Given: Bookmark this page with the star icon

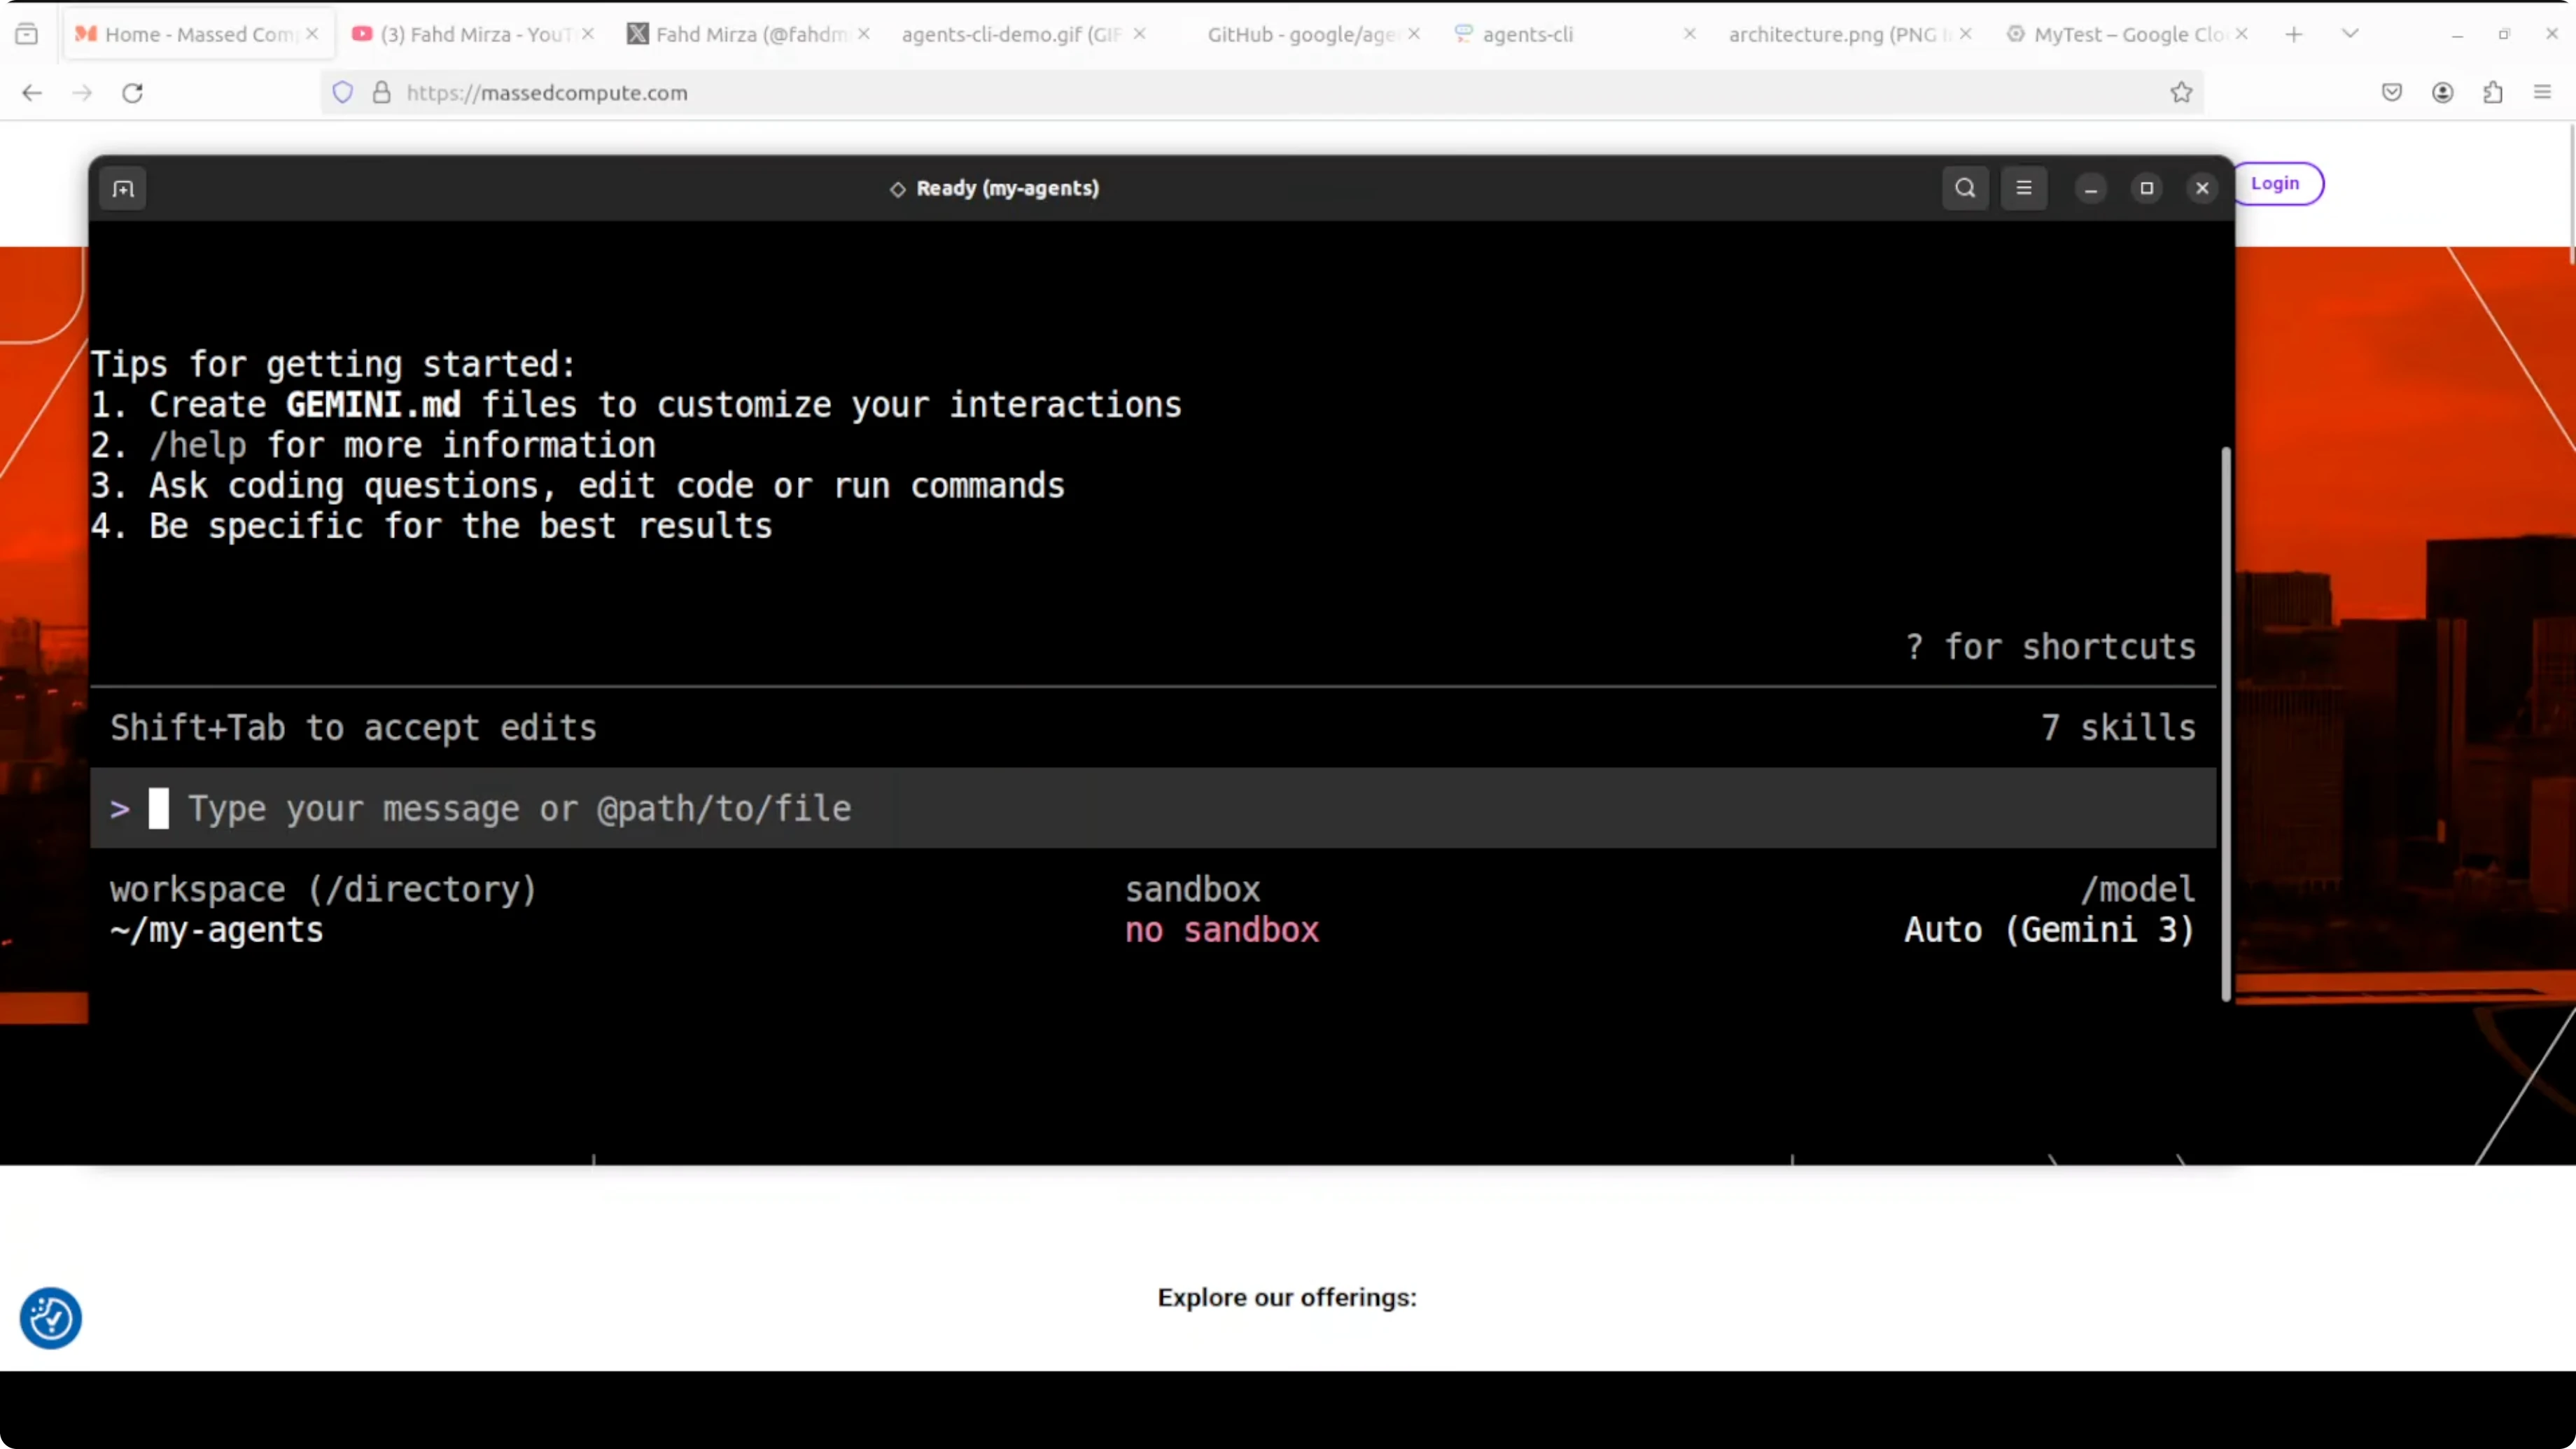Looking at the screenshot, I should pyautogui.click(x=2181, y=93).
